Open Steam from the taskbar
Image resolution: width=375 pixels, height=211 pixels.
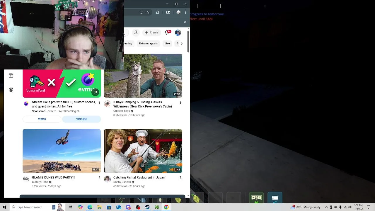(x=147, y=207)
